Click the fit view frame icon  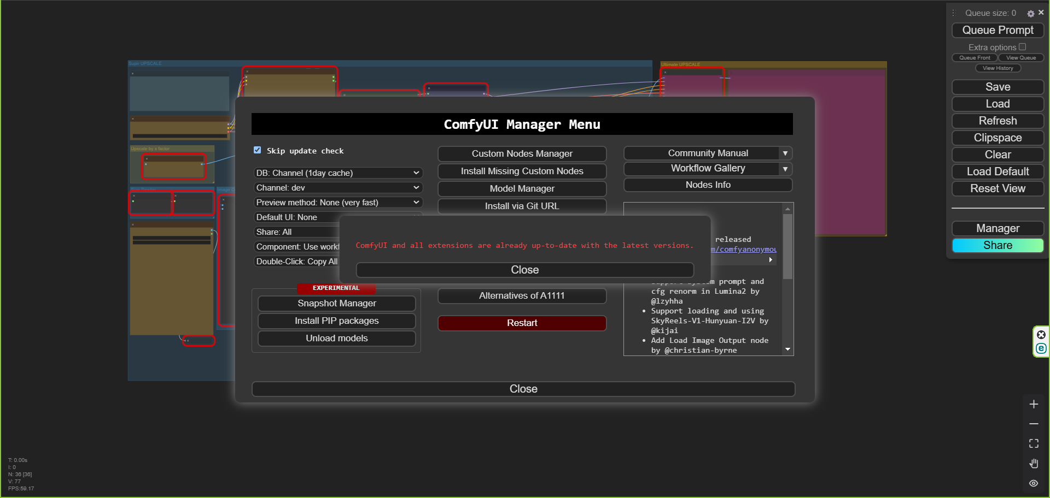pyautogui.click(x=1034, y=443)
